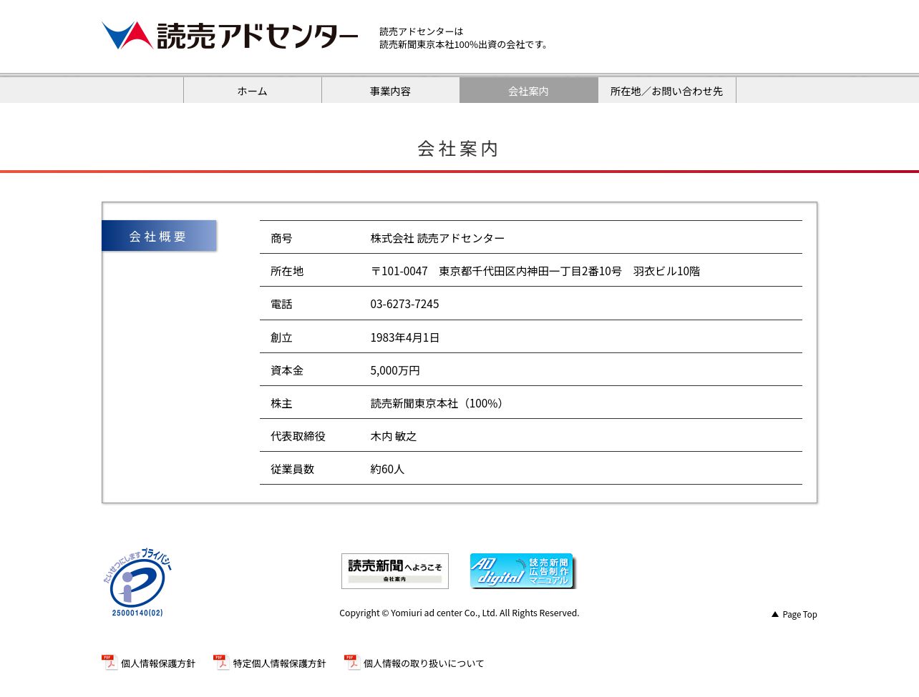The image size is (919, 697).
Task: Open the AD digital 広告制作マニュアル banner
Action: tap(522, 571)
